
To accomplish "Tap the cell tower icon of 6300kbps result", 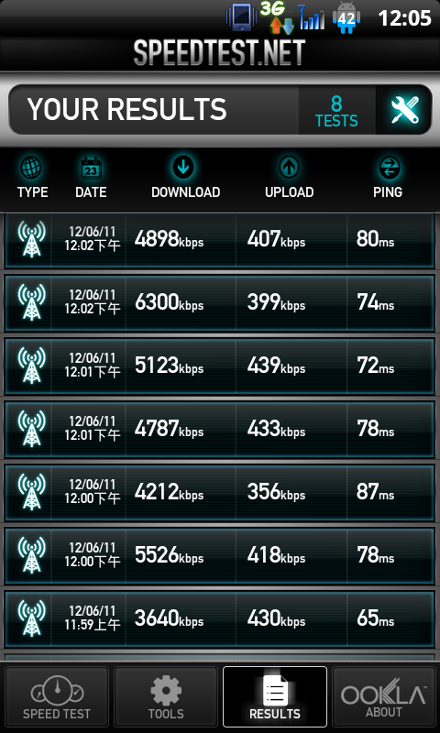I will pyautogui.click(x=32, y=302).
